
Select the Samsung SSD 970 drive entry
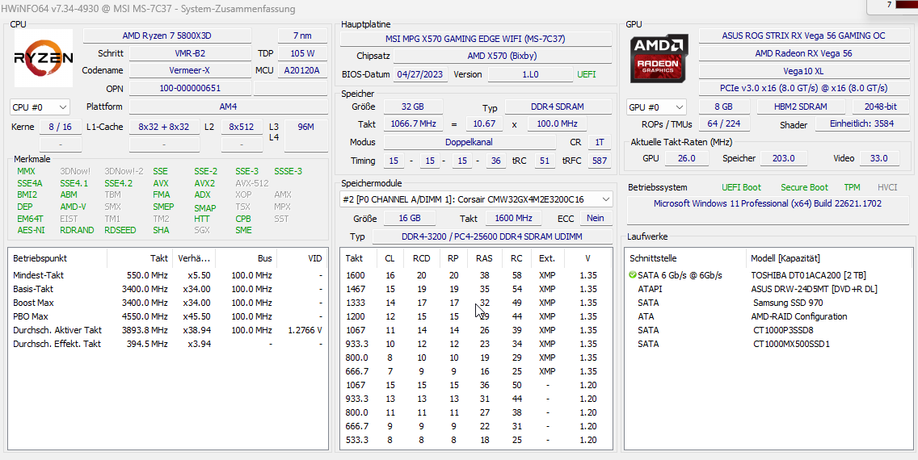pyautogui.click(x=788, y=303)
